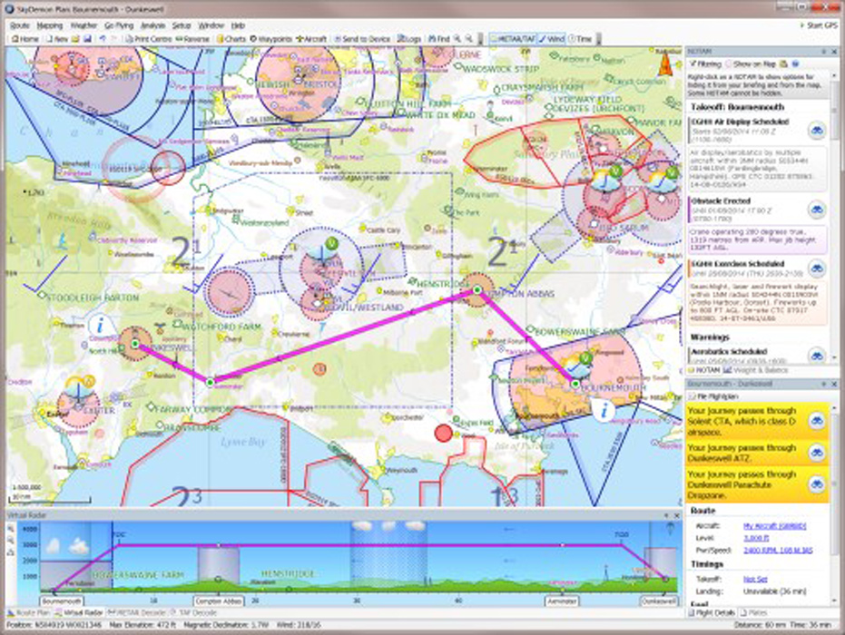This screenshot has height=635, width=845.
Task: Open the Charts toolbar item
Action: 231,39
